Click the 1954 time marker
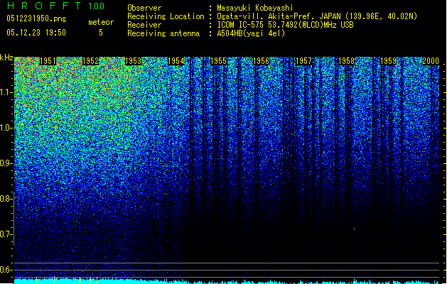The height and width of the screenshot is (284, 447). tap(176, 61)
